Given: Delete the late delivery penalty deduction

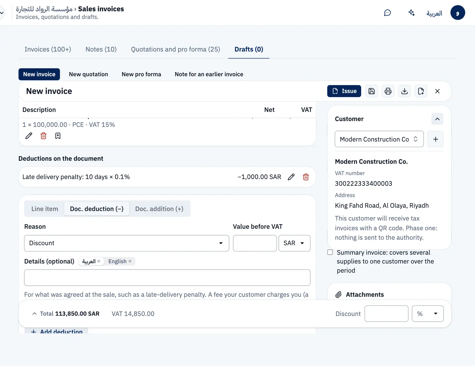Looking at the screenshot, I should [306, 177].
